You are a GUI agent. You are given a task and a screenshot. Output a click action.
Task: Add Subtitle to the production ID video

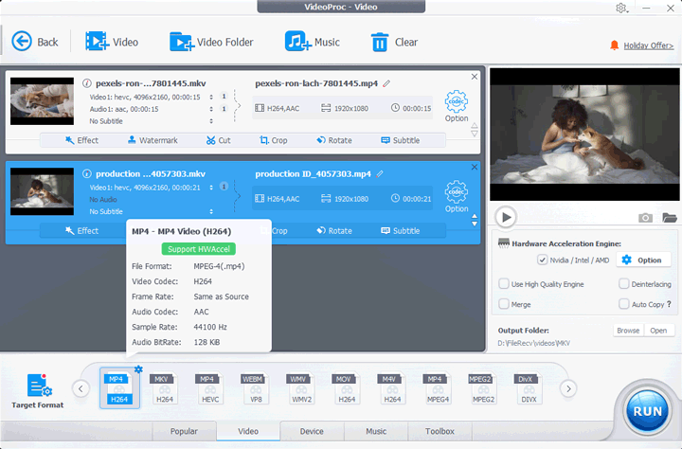point(400,230)
